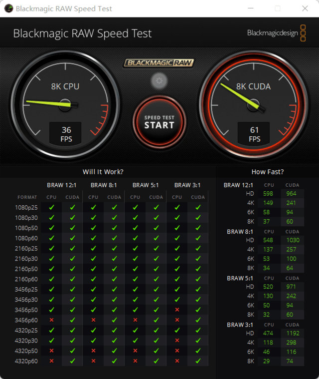Click the BRAW 5:1 column header in Will It Work
The image size is (319, 379).
click(146, 185)
